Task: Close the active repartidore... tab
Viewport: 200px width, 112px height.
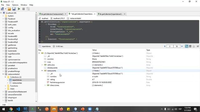Action: (95, 14)
